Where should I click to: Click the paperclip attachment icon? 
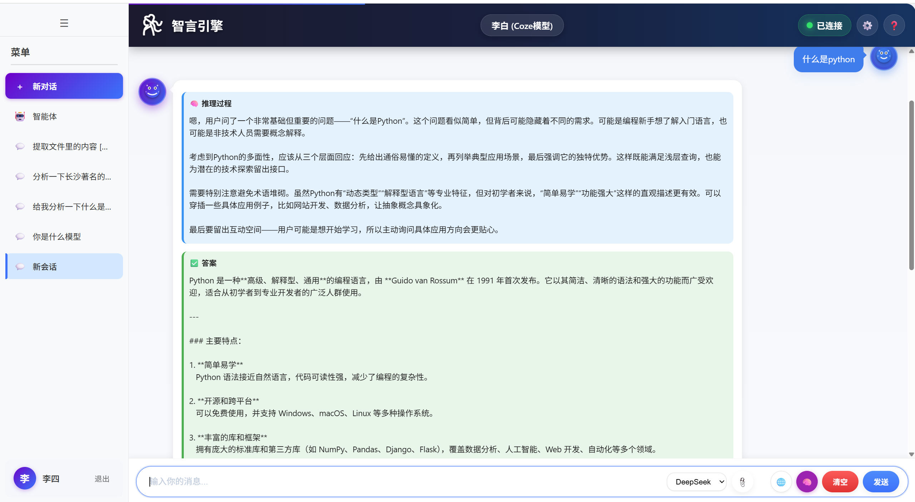(743, 482)
